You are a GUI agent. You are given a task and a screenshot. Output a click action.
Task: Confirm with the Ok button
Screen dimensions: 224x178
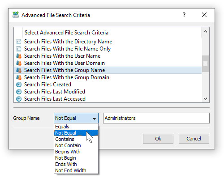pyautogui.click(x=158, y=139)
